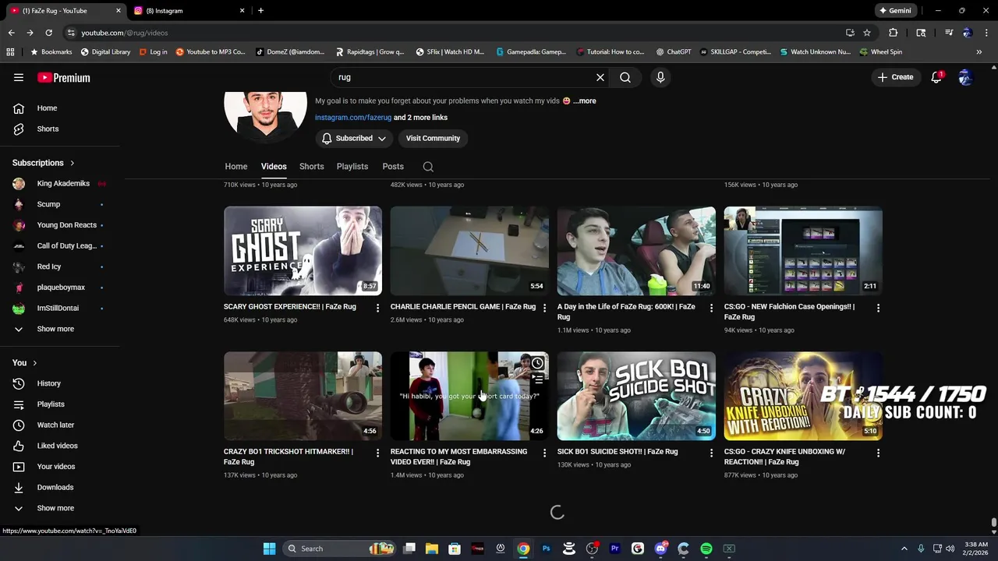Open options for A Day in the Life video
998x561 pixels.
711,308
